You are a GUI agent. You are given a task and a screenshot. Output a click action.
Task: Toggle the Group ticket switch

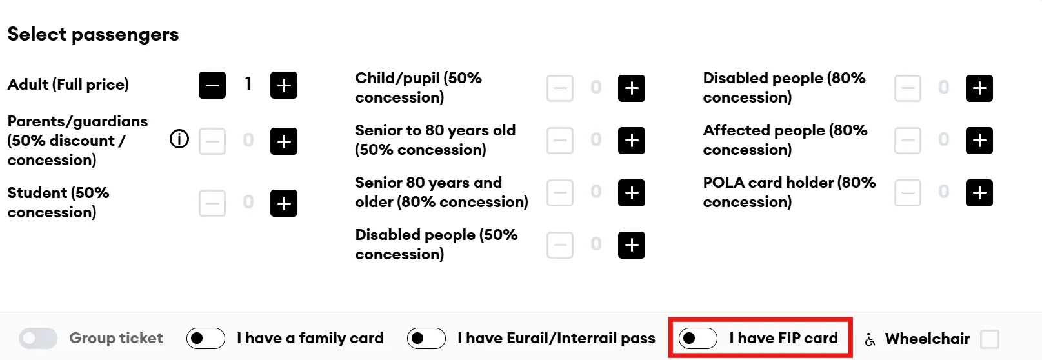[x=38, y=338]
